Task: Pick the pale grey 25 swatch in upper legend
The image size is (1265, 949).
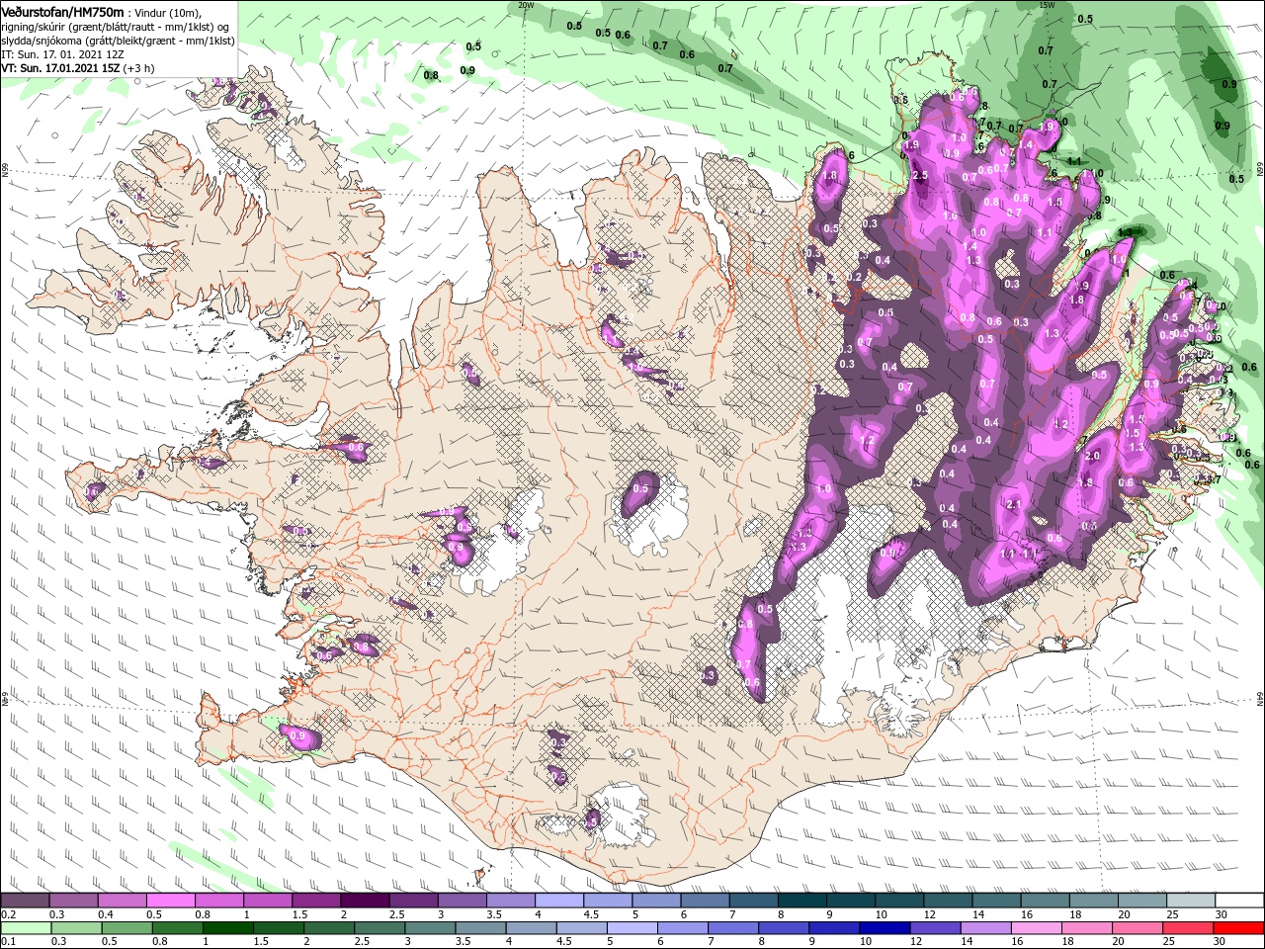Action: tap(1191, 900)
